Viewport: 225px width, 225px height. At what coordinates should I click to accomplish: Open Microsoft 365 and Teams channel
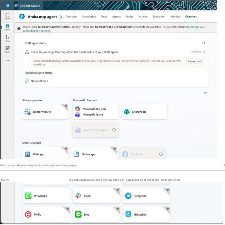coord(96,112)
